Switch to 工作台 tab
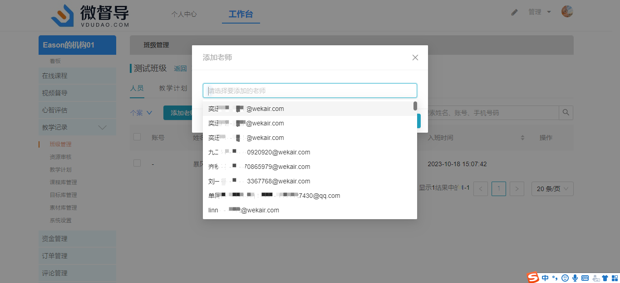This screenshot has height=283, width=620. (241, 14)
